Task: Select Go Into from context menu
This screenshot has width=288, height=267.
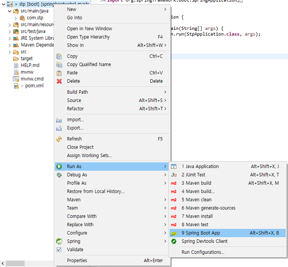Action: tap(113, 18)
